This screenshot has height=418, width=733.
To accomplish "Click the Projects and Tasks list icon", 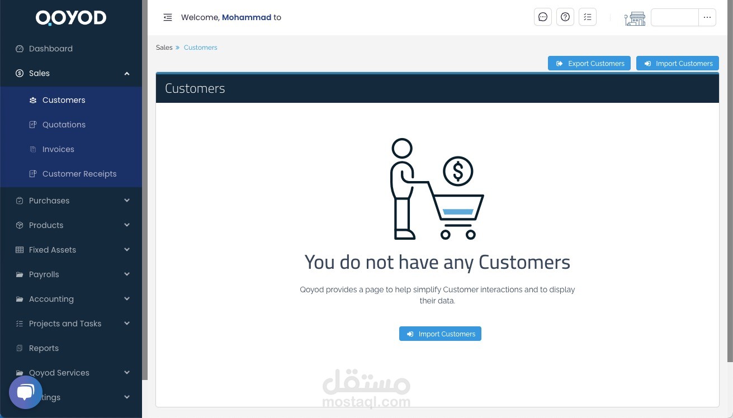I will [x=20, y=324].
